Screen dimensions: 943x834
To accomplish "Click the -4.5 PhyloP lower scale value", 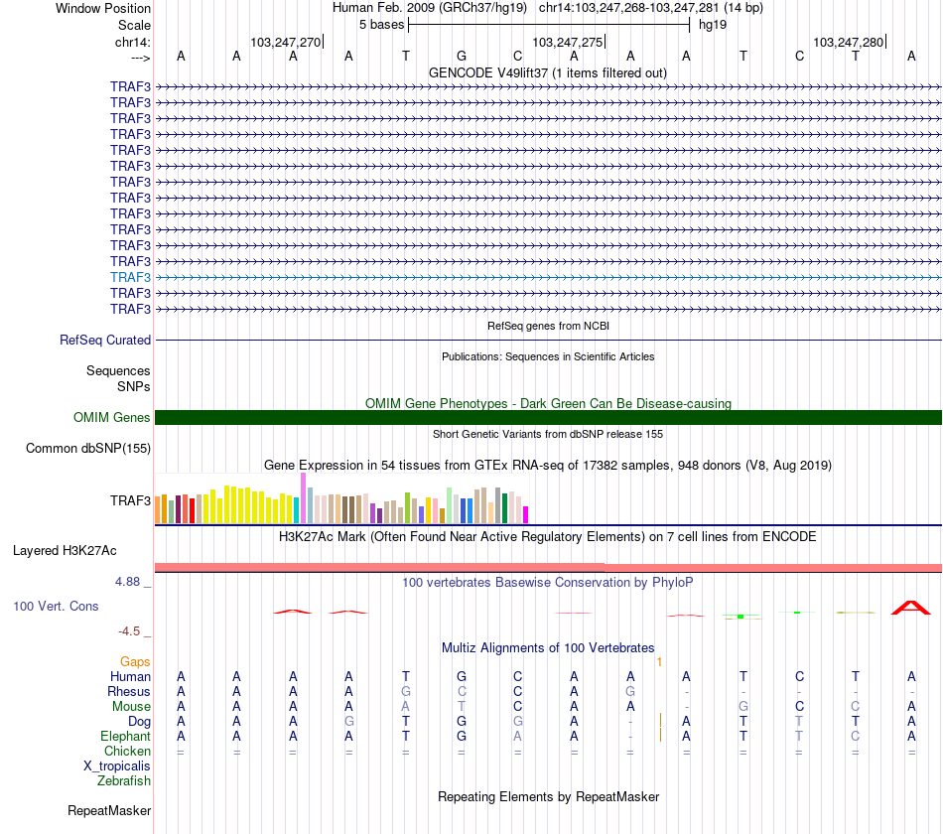I will pos(129,631).
